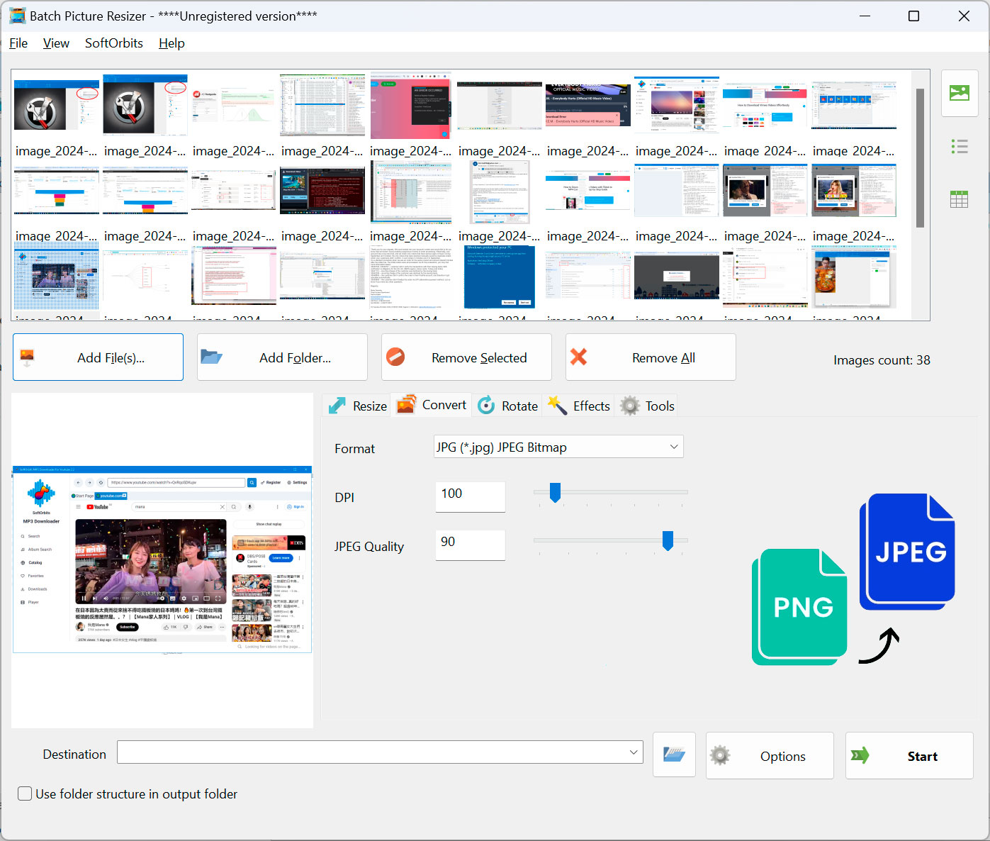Enable Use folder structure in output folder
Screen dimensions: 990x841
(x=25, y=793)
